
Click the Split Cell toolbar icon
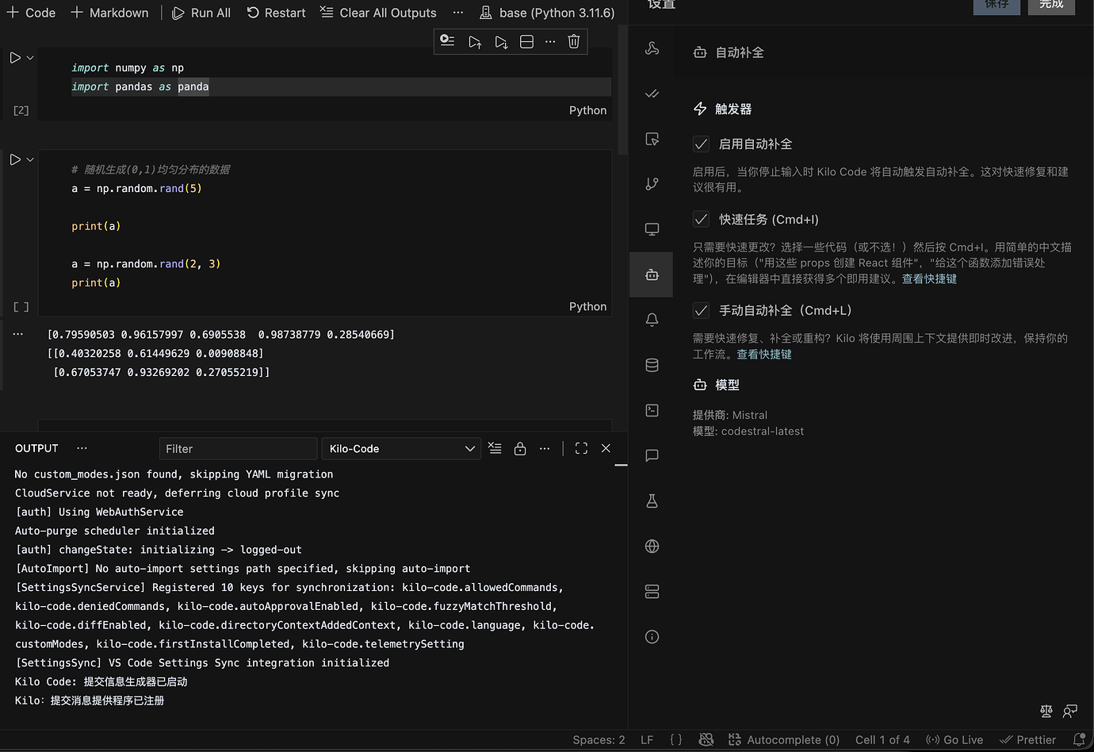[x=526, y=41]
